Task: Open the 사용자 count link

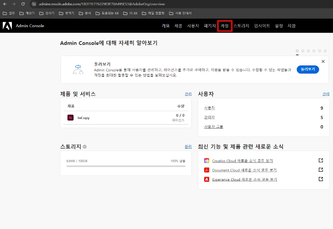Action: (209, 108)
